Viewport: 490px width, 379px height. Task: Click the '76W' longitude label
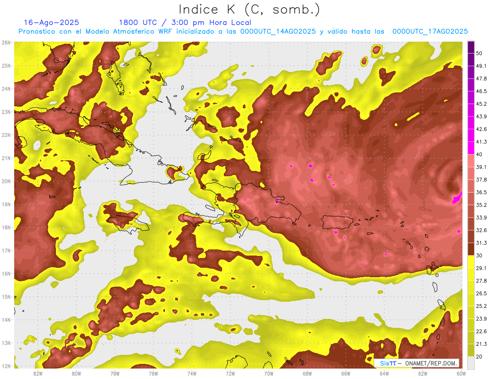pos(153,374)
